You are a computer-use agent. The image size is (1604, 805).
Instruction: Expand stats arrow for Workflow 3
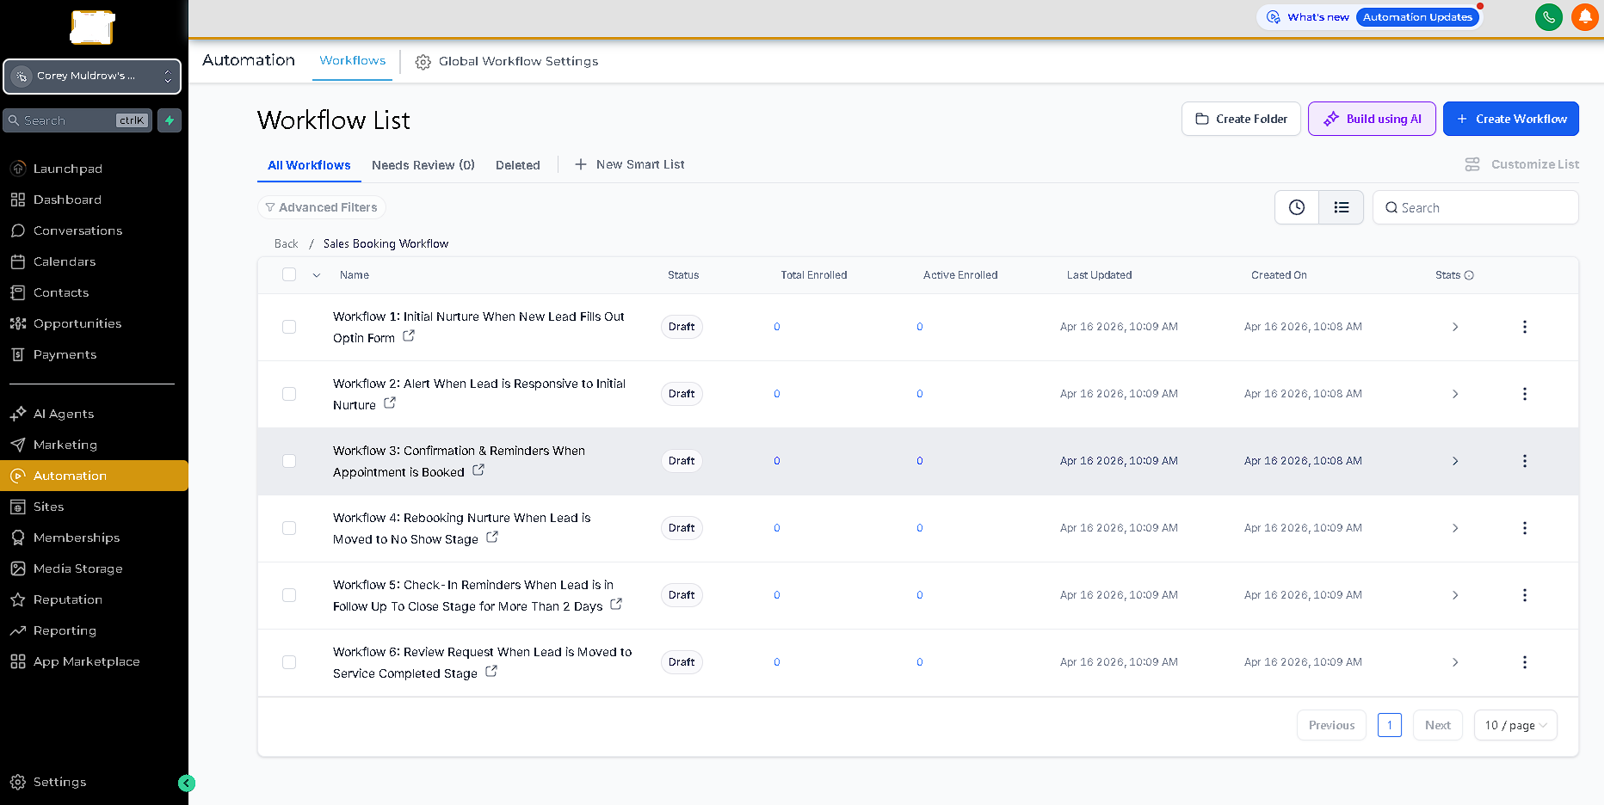click(1455, 461)
